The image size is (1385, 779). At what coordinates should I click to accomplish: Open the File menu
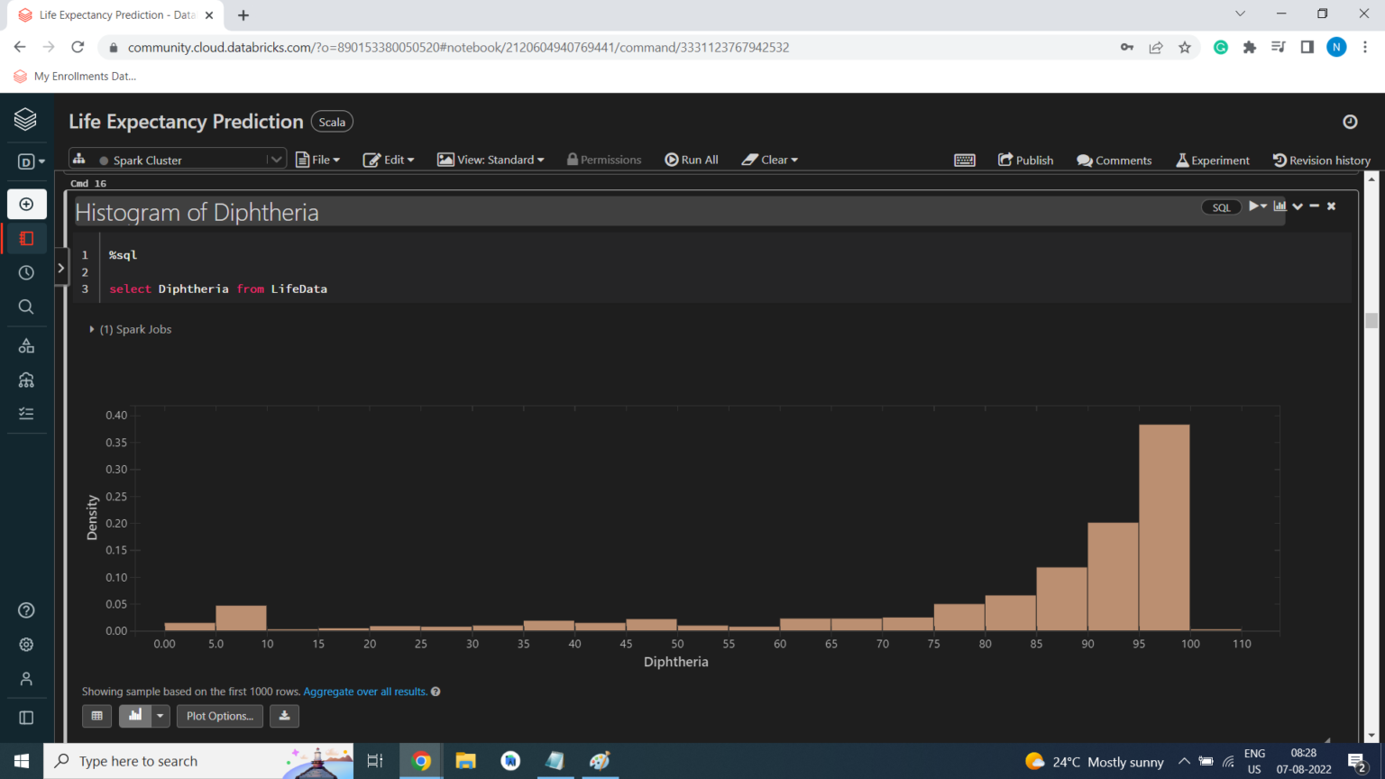pyautogui.click(x=318, y=160)
